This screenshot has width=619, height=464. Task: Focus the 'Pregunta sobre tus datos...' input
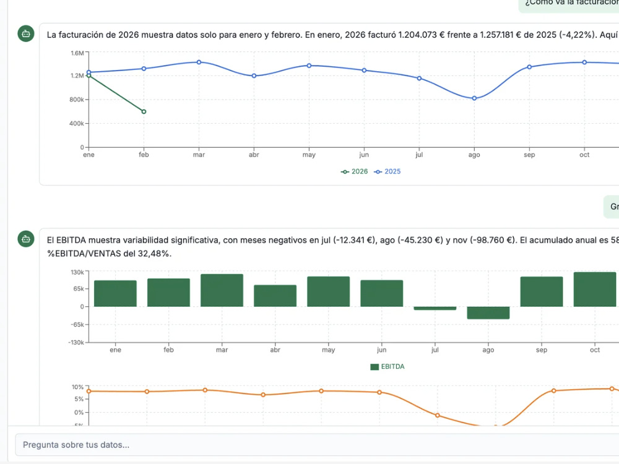coord(317,445)
